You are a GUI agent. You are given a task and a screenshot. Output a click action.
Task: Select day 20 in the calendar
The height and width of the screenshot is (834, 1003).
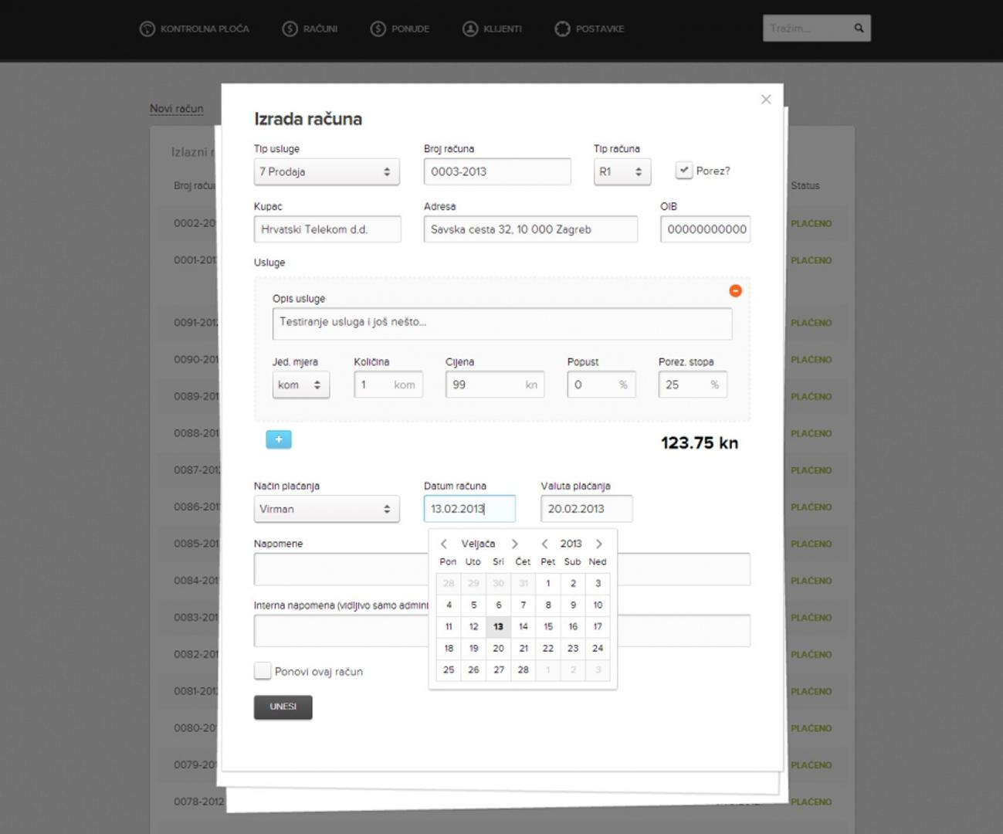[x=499, y=649]
